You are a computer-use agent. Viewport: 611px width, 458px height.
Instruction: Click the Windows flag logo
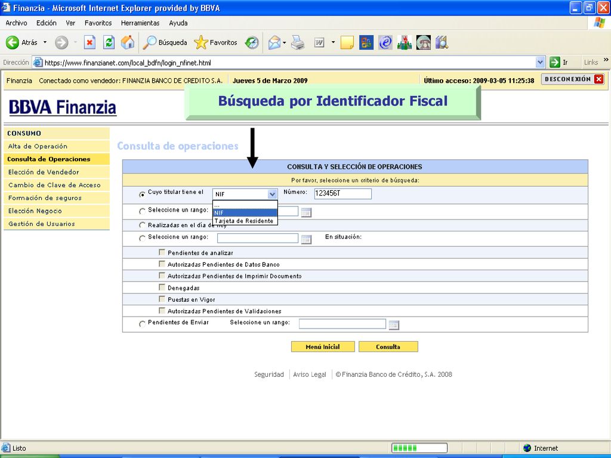pyautogui.click(x=599, y=23)
